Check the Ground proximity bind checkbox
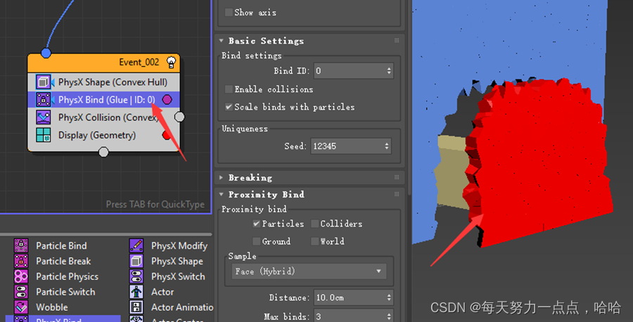 click(256, 241)
